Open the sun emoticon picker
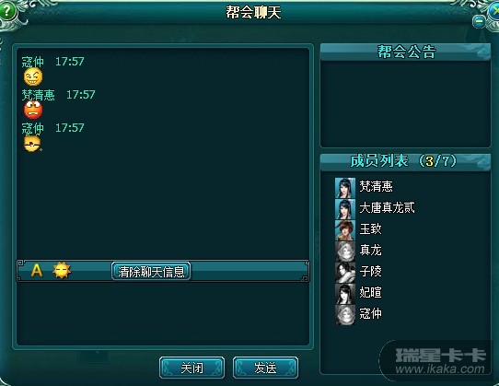This screenshot has width=499, height=386. (x=62, y=271)
